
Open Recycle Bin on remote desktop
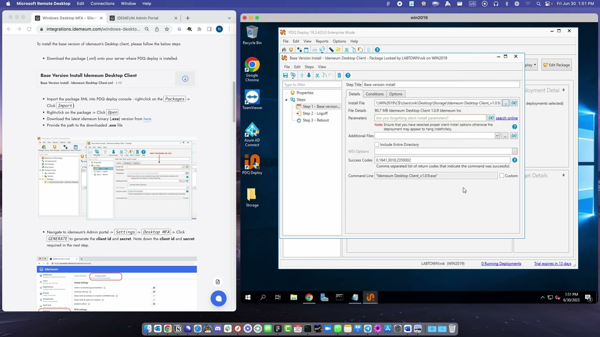[x=252, y=36]
